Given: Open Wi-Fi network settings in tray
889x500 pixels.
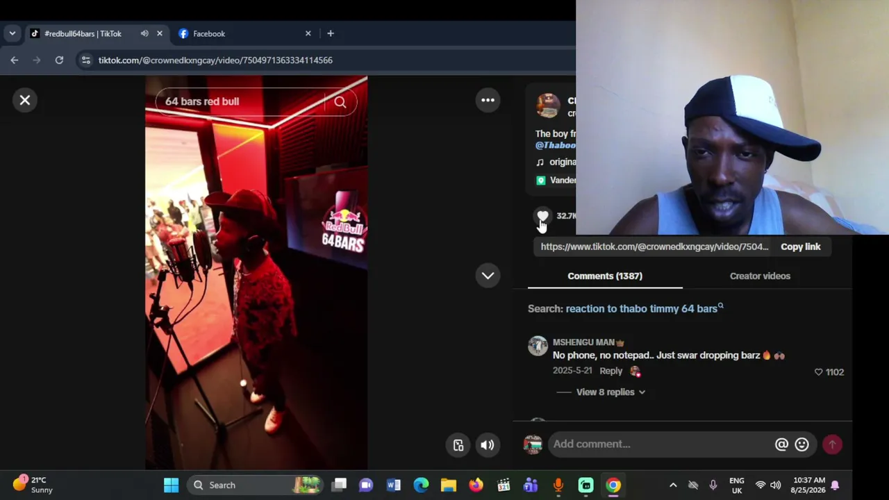Looking at the screenshot, I should coord(761,485).
